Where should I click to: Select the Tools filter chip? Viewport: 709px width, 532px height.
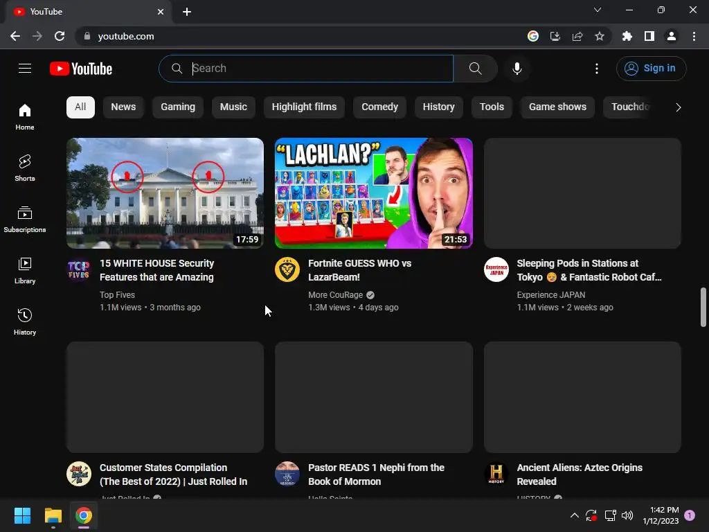[492, 107]
